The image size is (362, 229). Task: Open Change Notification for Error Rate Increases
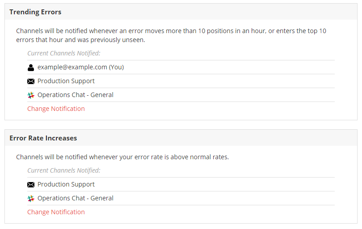click(x=56, y=212)
